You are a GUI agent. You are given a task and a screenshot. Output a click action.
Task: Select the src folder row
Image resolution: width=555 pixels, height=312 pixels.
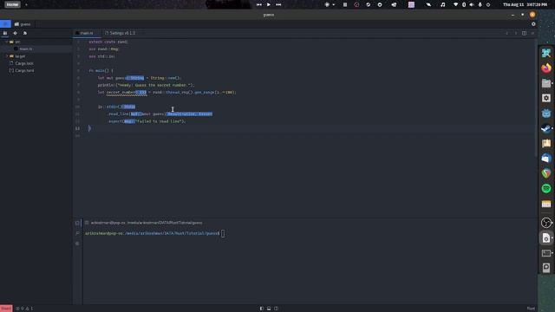tap(36, 42)
